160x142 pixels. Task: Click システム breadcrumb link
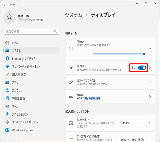[x=74, y=15]
